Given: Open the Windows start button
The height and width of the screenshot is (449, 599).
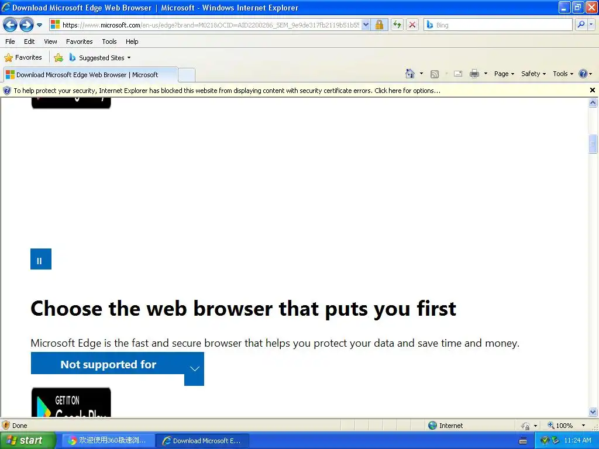Looking at the screenshot, I should point(27,441).
